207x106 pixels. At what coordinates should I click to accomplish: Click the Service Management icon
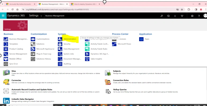point(6,54)
